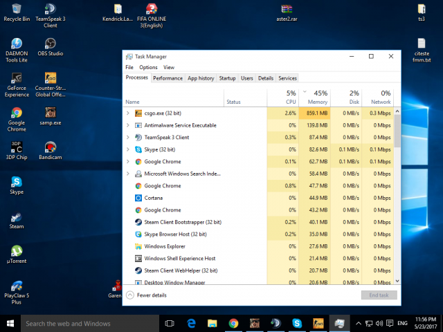The image size is (443, 332).
Task: Expand the Antimalware Service Executable entry
Action: click(x=128, y=125)
